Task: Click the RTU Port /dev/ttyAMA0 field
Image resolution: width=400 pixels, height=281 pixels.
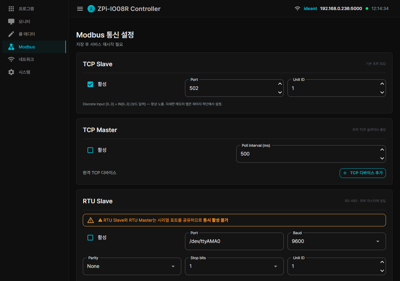Action: pos(234,241)
